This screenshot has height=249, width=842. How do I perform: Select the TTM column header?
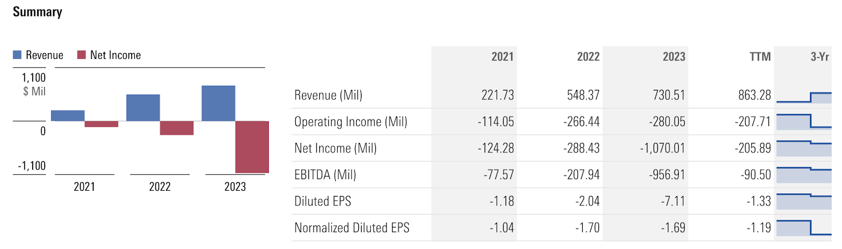click(x=760, y=57)
